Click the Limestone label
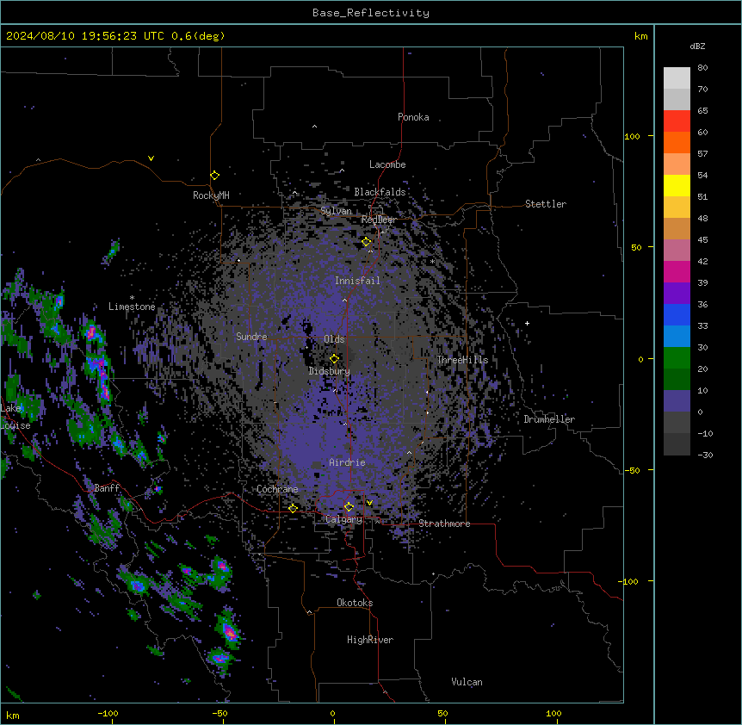The height and width of the screenshot is (725, 742). 132,307
